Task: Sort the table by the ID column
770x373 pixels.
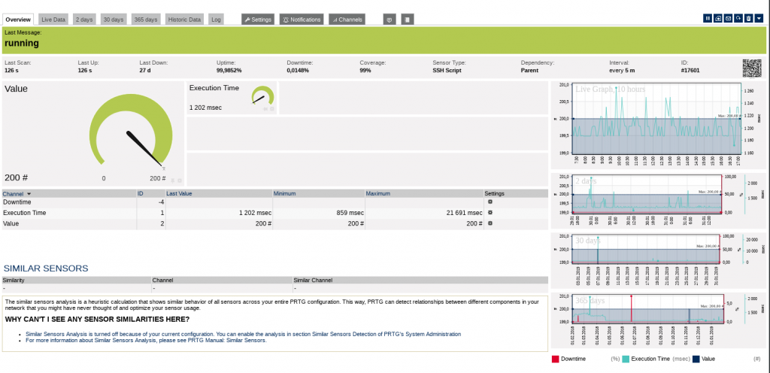Action: 141,194
